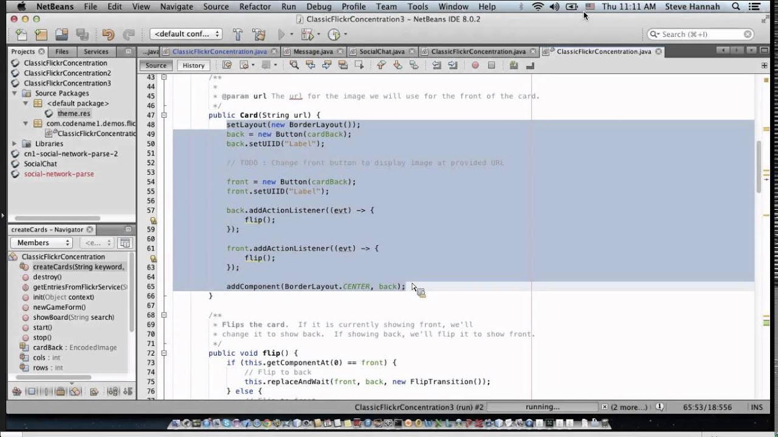Screen dimensions: 778x437
Task: Click the Clean and Build icon
Action: [258, 35]
